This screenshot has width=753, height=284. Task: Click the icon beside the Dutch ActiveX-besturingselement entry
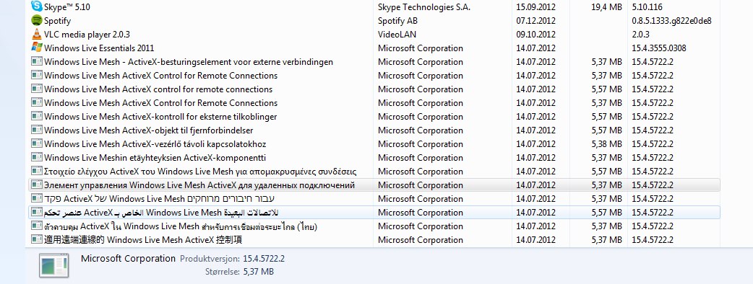click(37, 62)
